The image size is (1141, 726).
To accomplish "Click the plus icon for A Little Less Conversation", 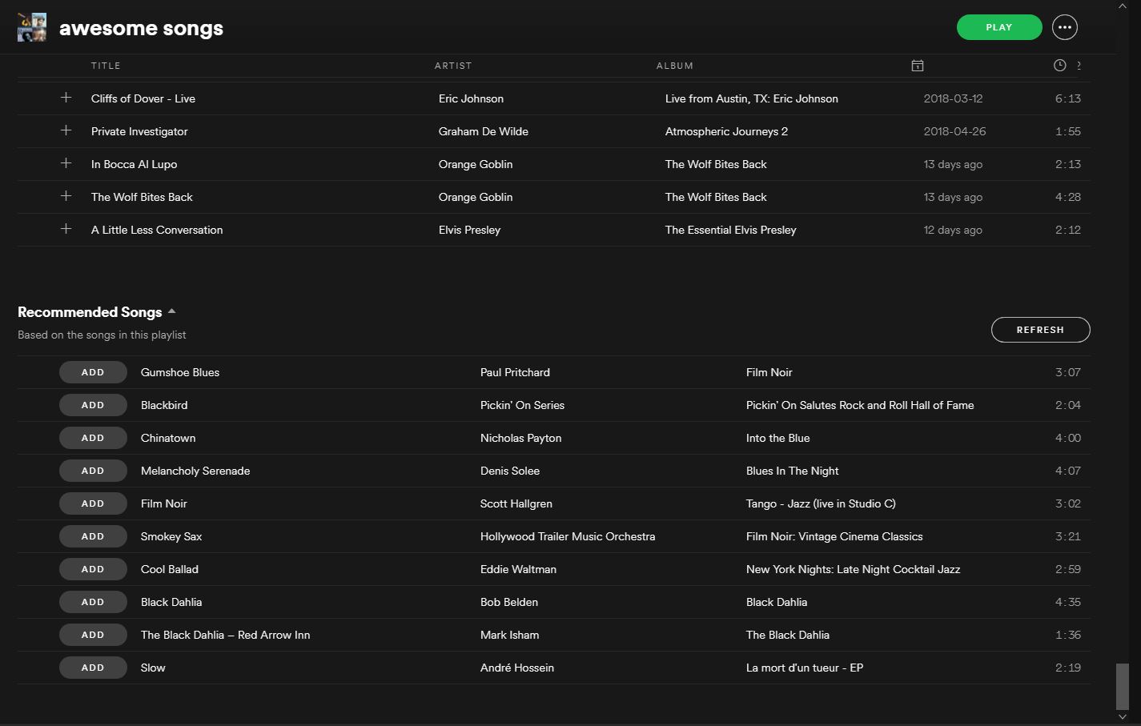I will tap(66, 229).
